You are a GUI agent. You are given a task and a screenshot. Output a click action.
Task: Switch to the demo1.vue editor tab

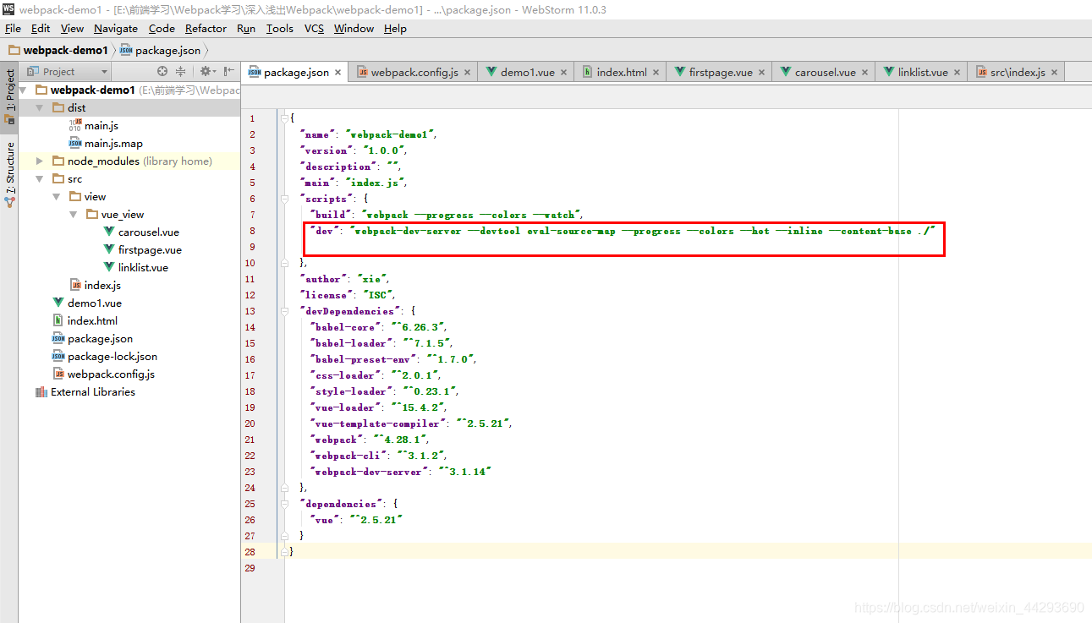click(528, 72)
